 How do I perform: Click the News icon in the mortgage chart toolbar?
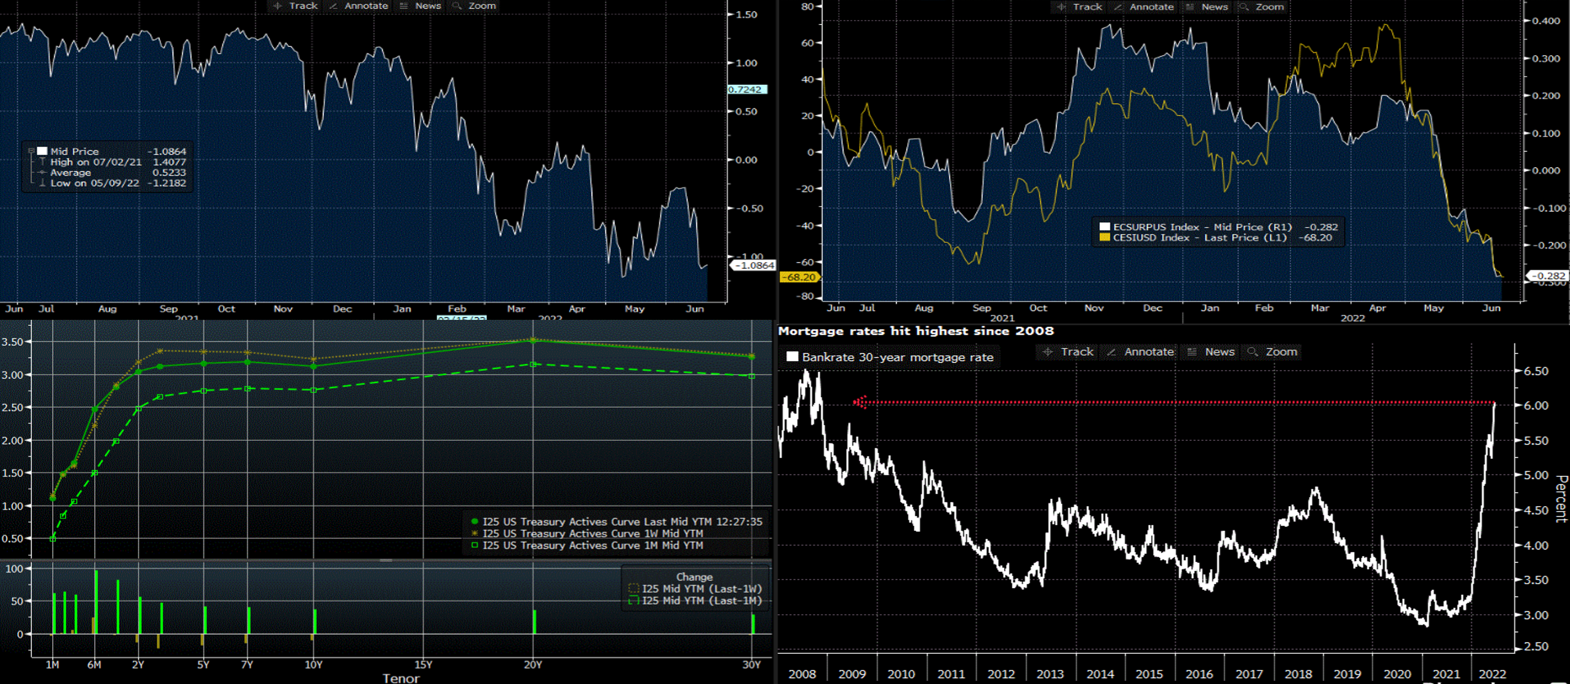tap(1192, 352)
